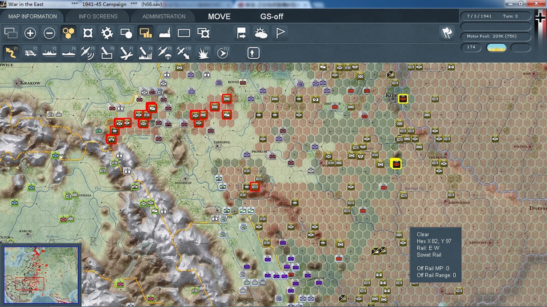Select F9 air transport parachute icon

[x=165, y=53]
